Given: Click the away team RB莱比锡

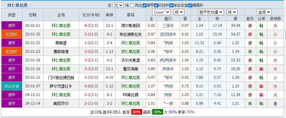Looking at the screenshot, I should point(131,95).
